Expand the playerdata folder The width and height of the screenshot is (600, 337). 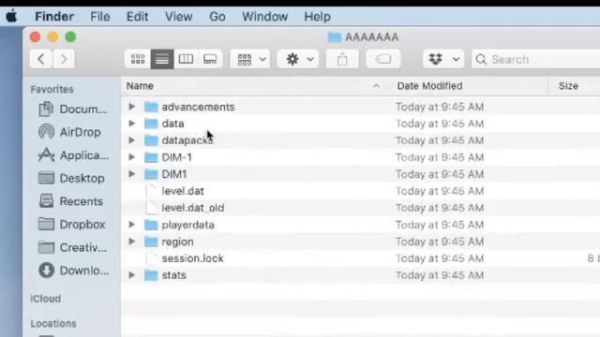coord(131,225)
